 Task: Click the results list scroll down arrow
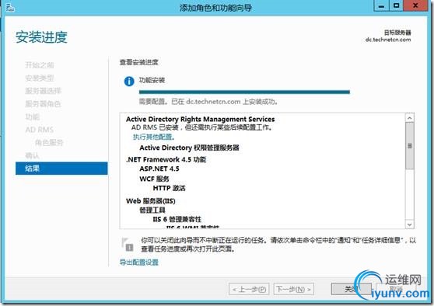410,224
